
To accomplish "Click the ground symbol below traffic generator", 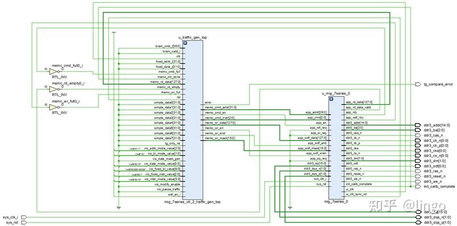I will click(x=118, y=208).
